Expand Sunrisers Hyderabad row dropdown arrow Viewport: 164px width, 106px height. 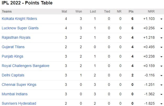[161, 104]
